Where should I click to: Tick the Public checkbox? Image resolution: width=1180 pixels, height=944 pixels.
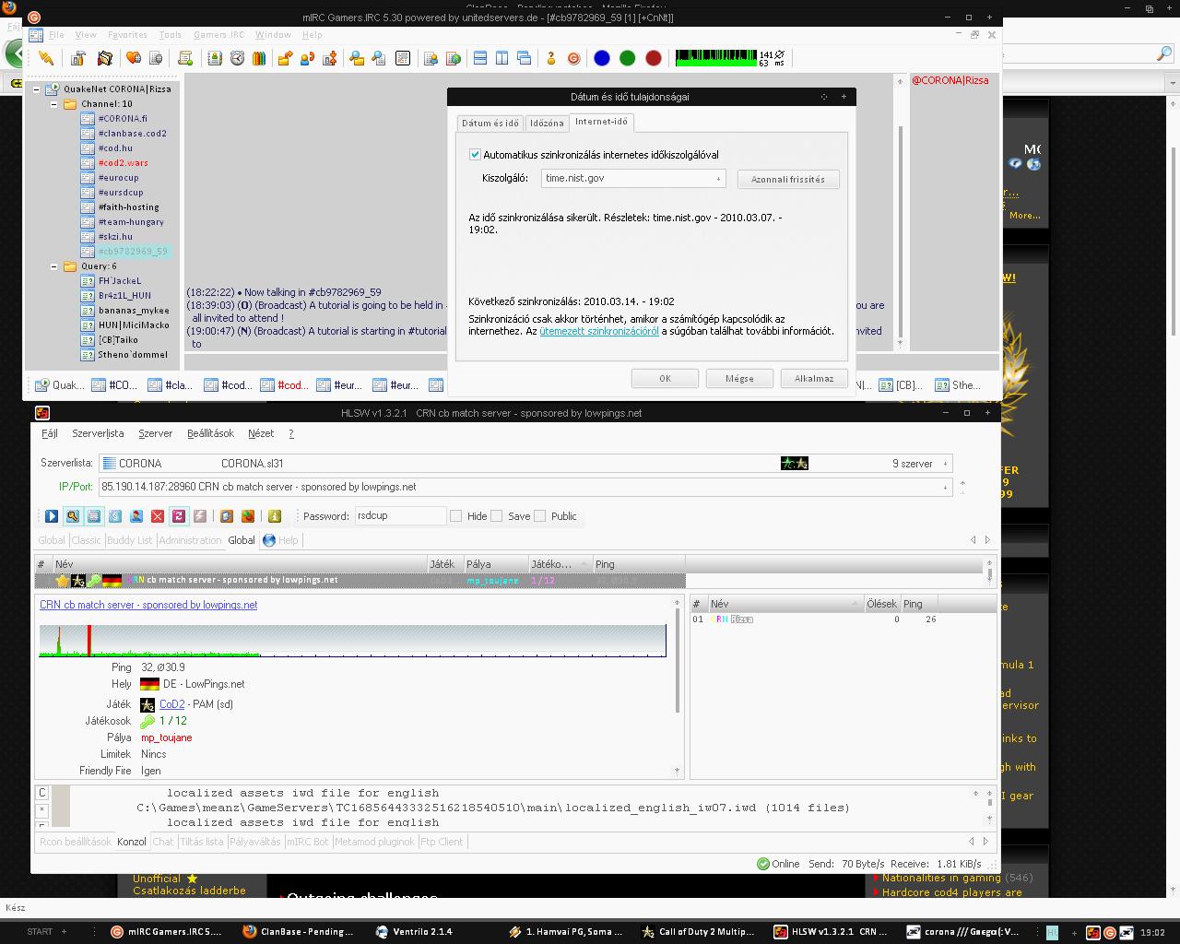(539, 516)
